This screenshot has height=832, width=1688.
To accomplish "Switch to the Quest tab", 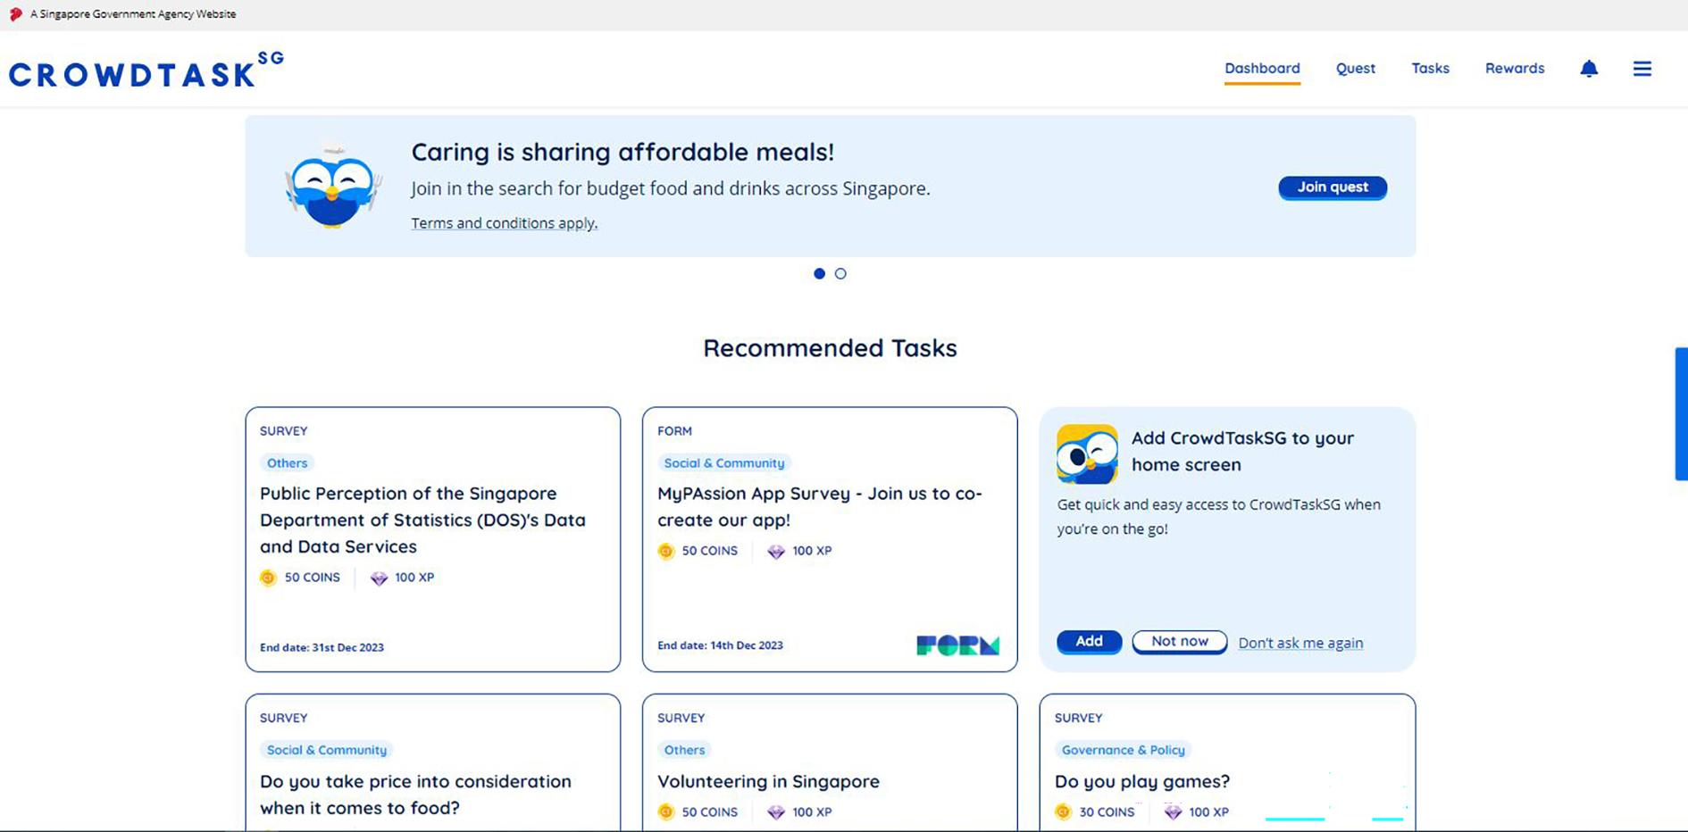I will [1355, 69].
